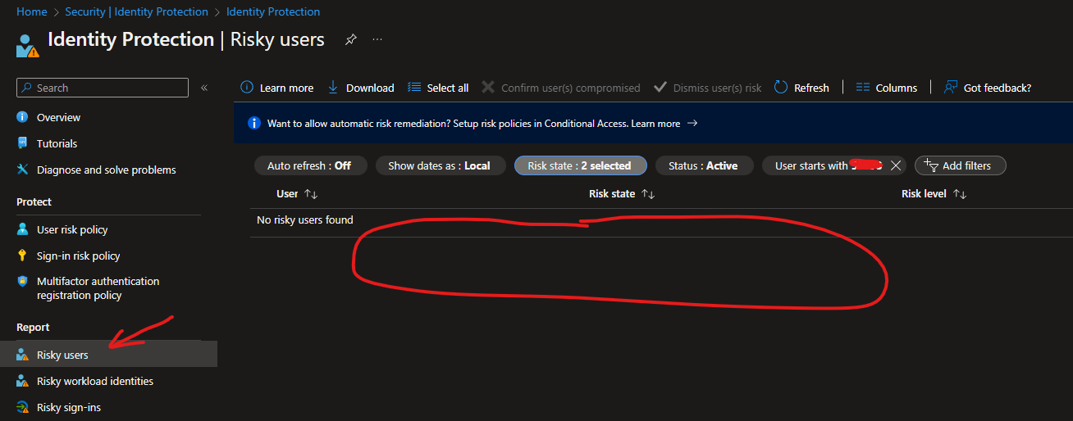Refresh the risky users list

[x=801, y=88]
